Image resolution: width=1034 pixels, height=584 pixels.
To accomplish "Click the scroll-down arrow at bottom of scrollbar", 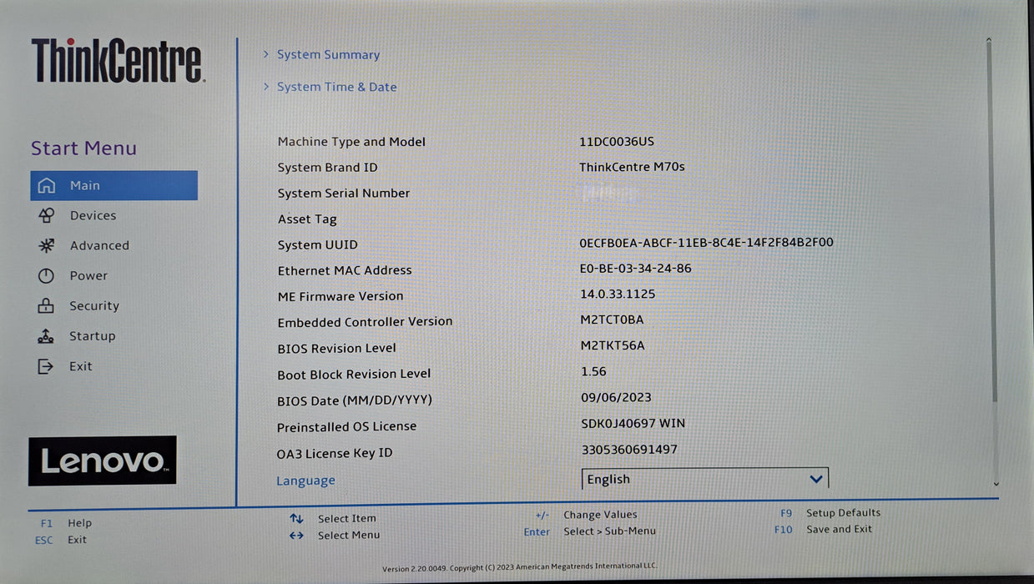I will (996, 483).
